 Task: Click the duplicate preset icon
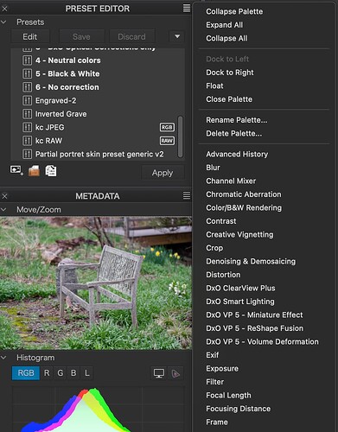(x=51, y=171)
